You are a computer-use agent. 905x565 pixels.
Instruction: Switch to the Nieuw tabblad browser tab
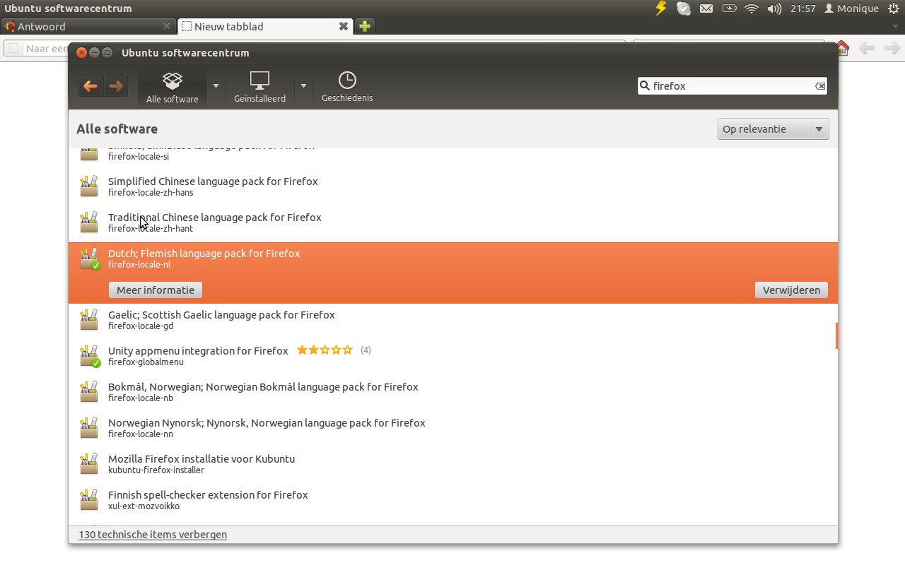tap(266, 26)
